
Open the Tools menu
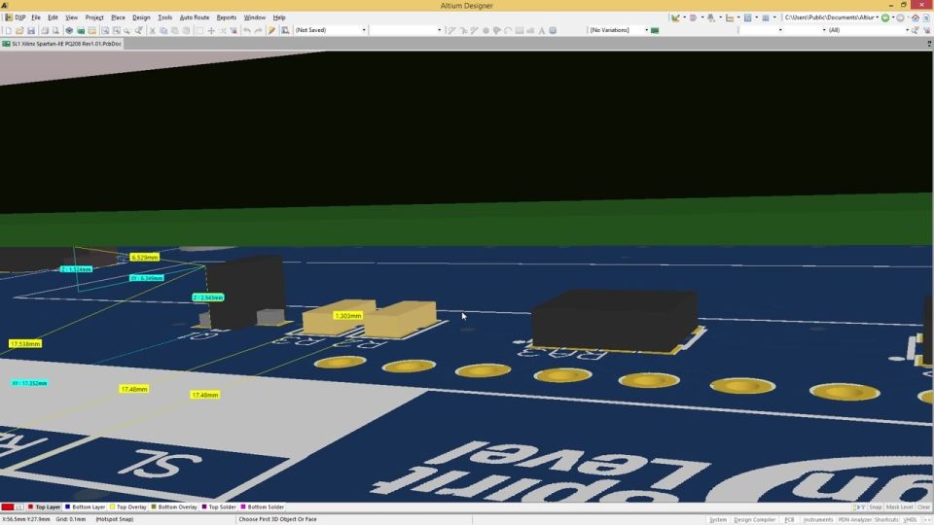click(165, 17)
